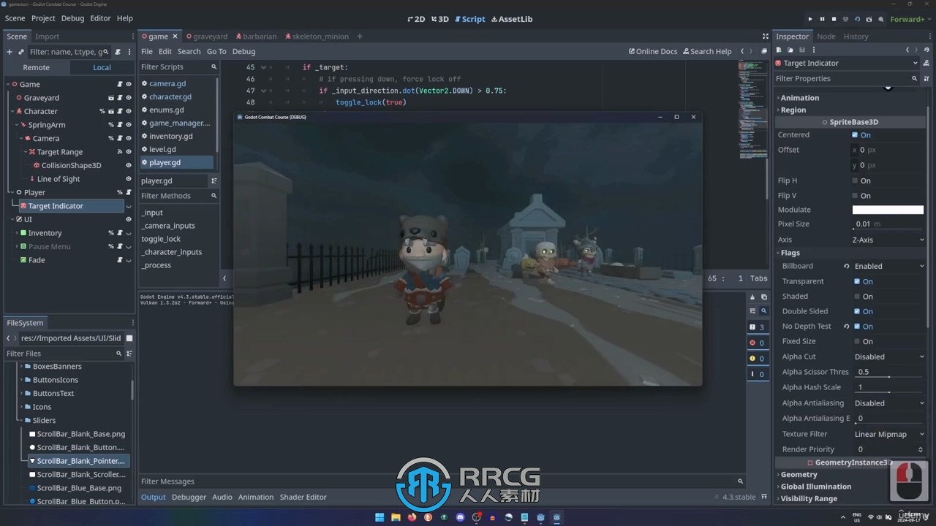The image size is (936, 526).
Task: Open documentation for Target Indicator object
Action: (926, 63)
